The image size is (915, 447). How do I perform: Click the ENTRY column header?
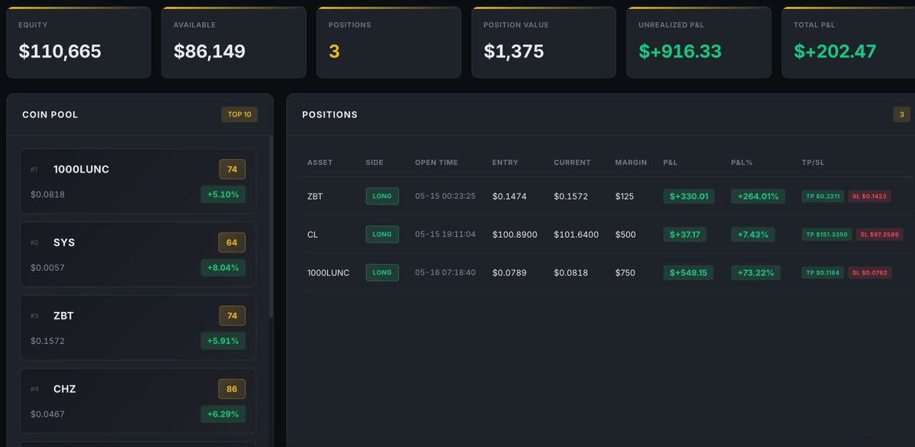coord(505,162)
